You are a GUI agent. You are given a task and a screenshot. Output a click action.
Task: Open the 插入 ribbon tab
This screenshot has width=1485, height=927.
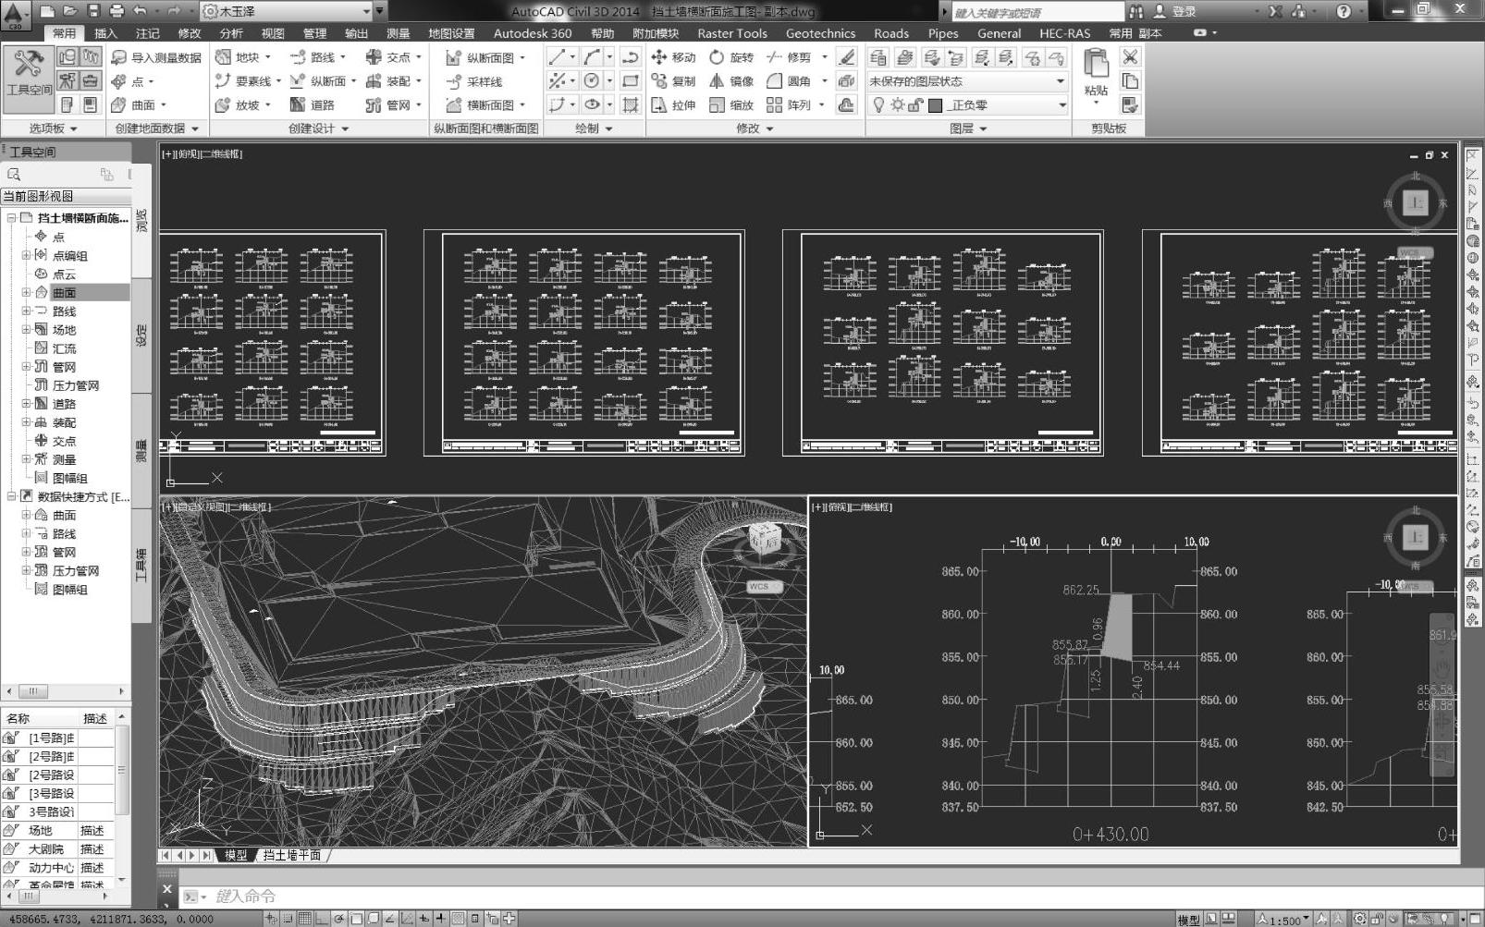(x=105, y=33)
